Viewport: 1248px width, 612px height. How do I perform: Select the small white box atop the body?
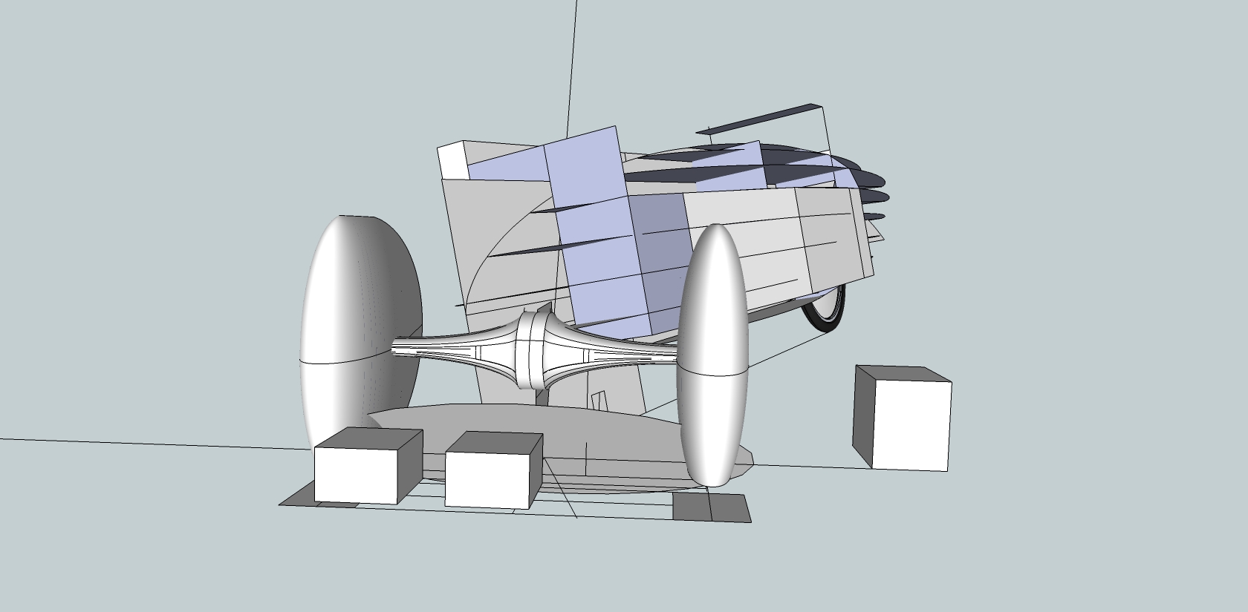click(452, 160)
